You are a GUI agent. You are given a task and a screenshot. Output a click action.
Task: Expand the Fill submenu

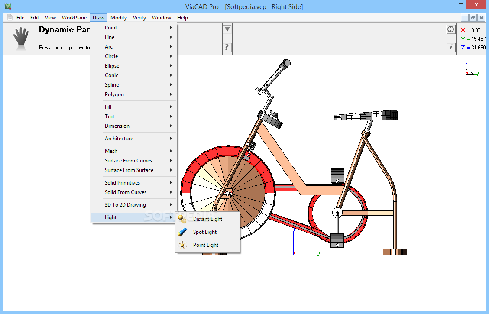pyautogui.click(x=134, y=107)
